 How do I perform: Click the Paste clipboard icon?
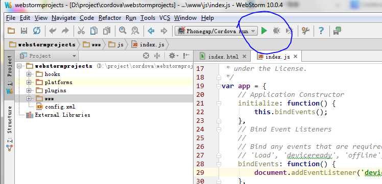click(x=107, y=31)
